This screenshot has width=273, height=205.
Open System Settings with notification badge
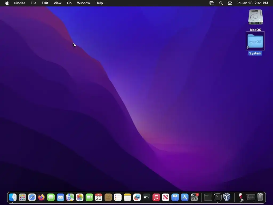click(x=194, y=197)
